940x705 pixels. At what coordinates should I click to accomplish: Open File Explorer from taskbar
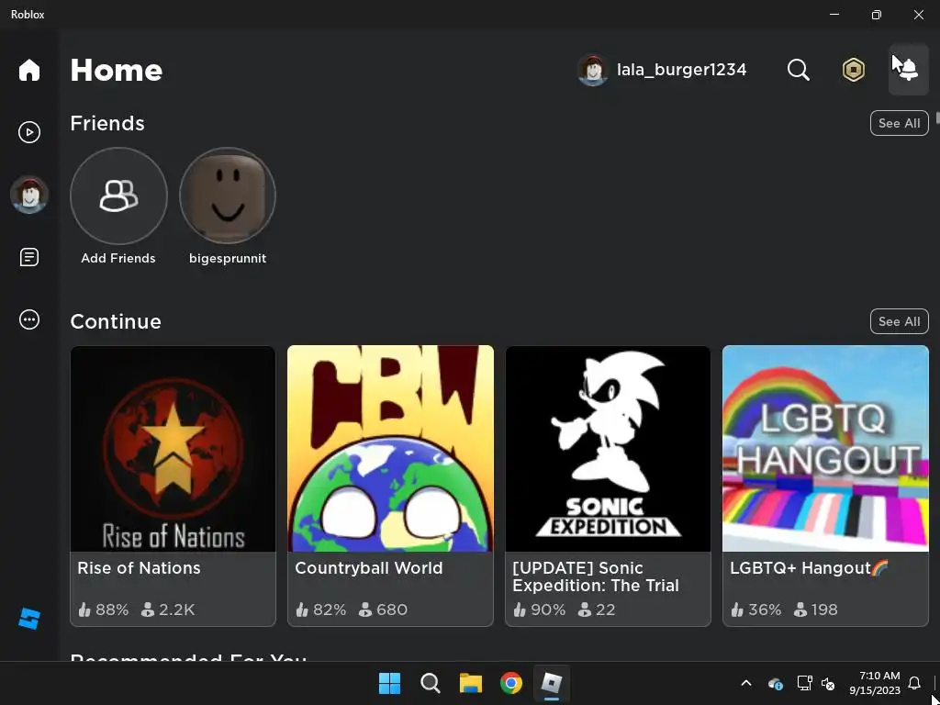point(471,683)
